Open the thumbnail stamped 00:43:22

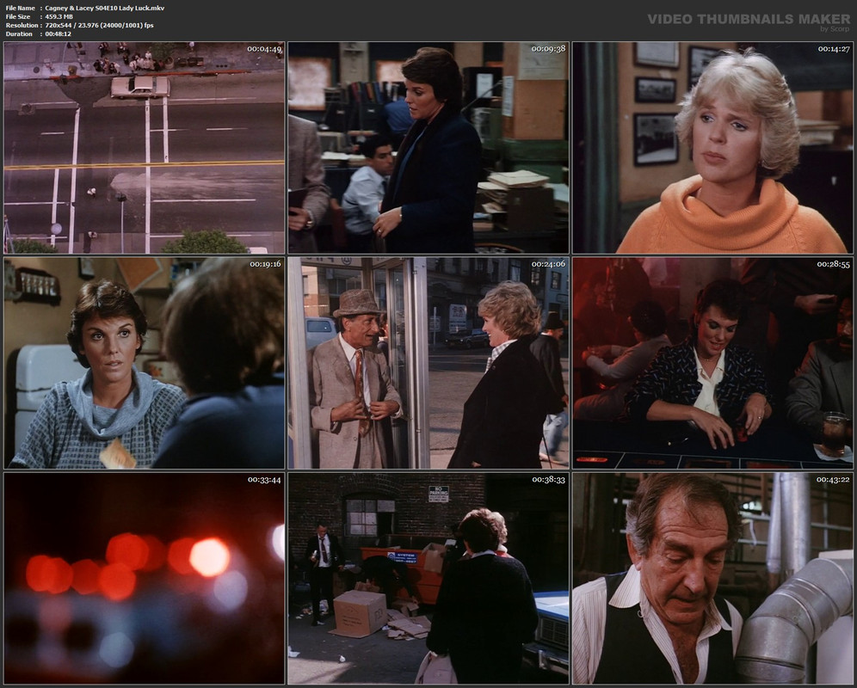[712, 578]
